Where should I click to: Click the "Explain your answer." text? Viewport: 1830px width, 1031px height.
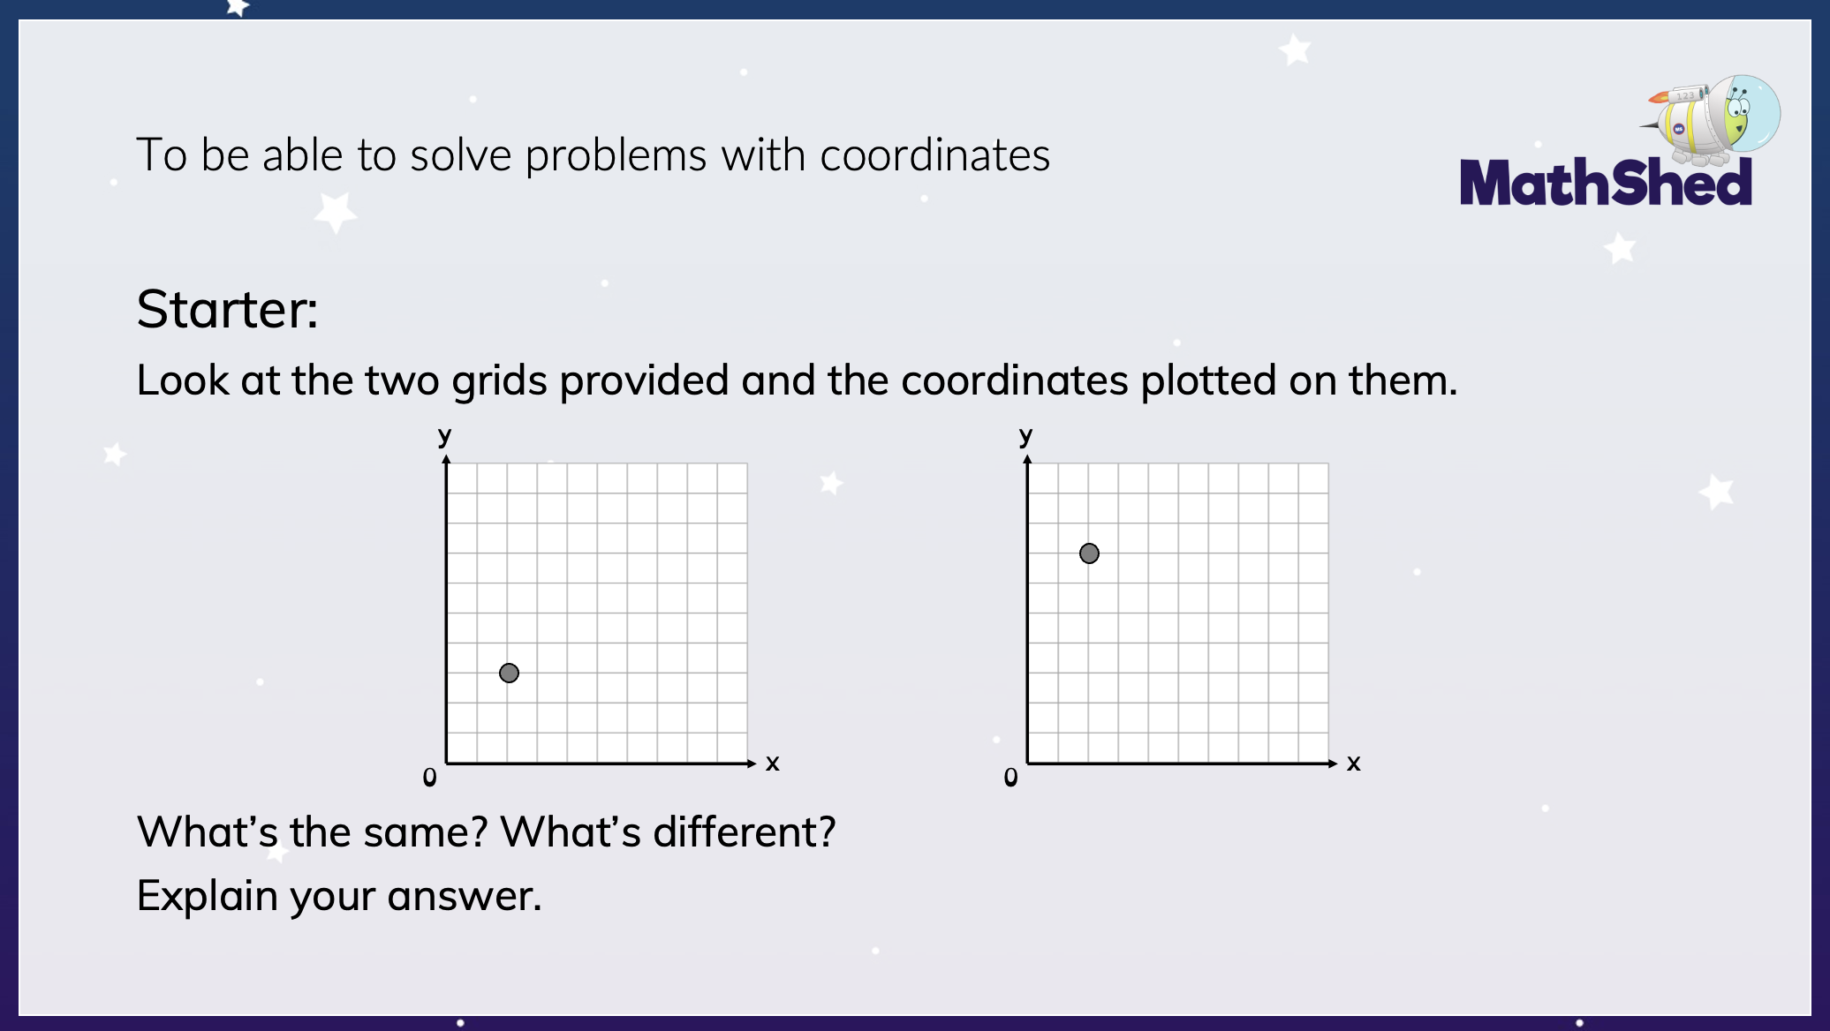339,896
